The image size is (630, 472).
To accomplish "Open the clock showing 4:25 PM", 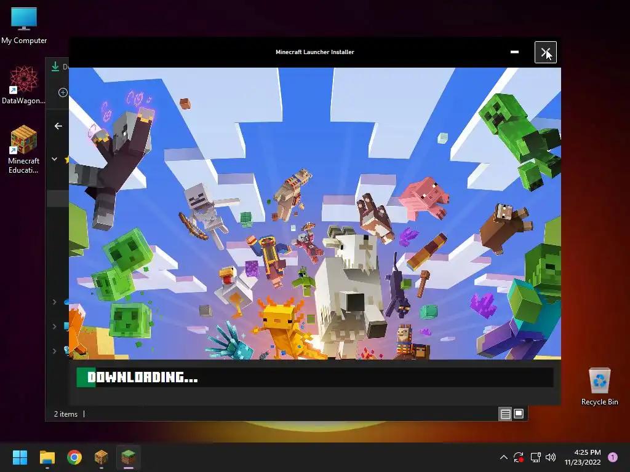I will coord(583,457).
